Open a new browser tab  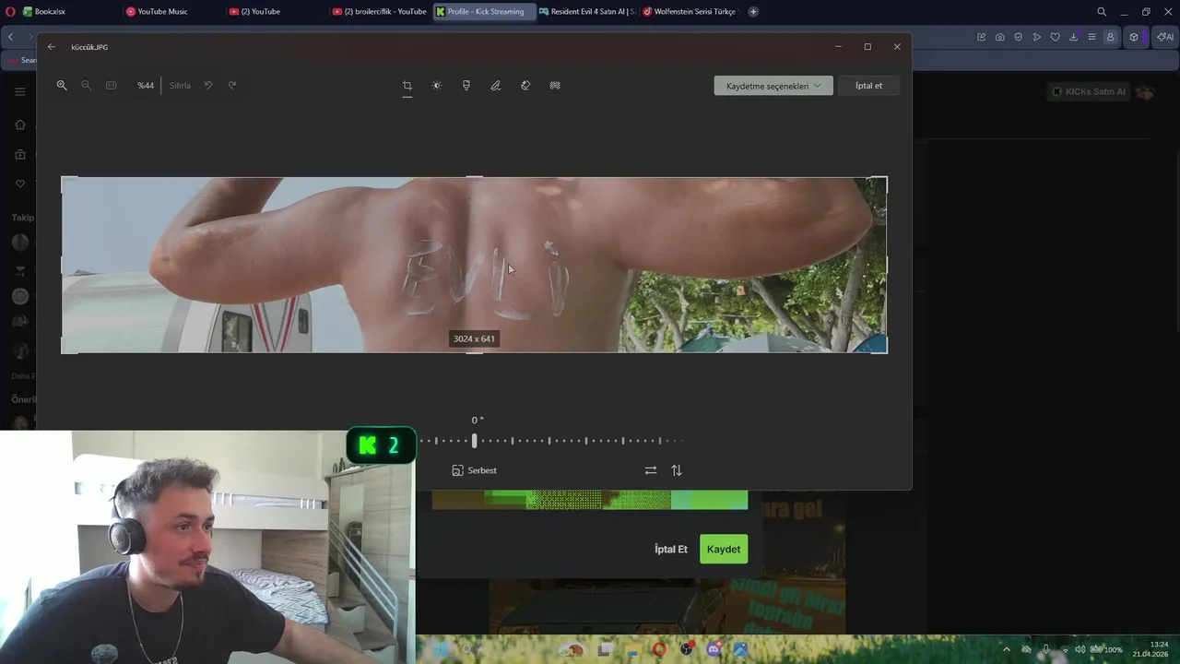pyautogui.click(x=753, y=12)
